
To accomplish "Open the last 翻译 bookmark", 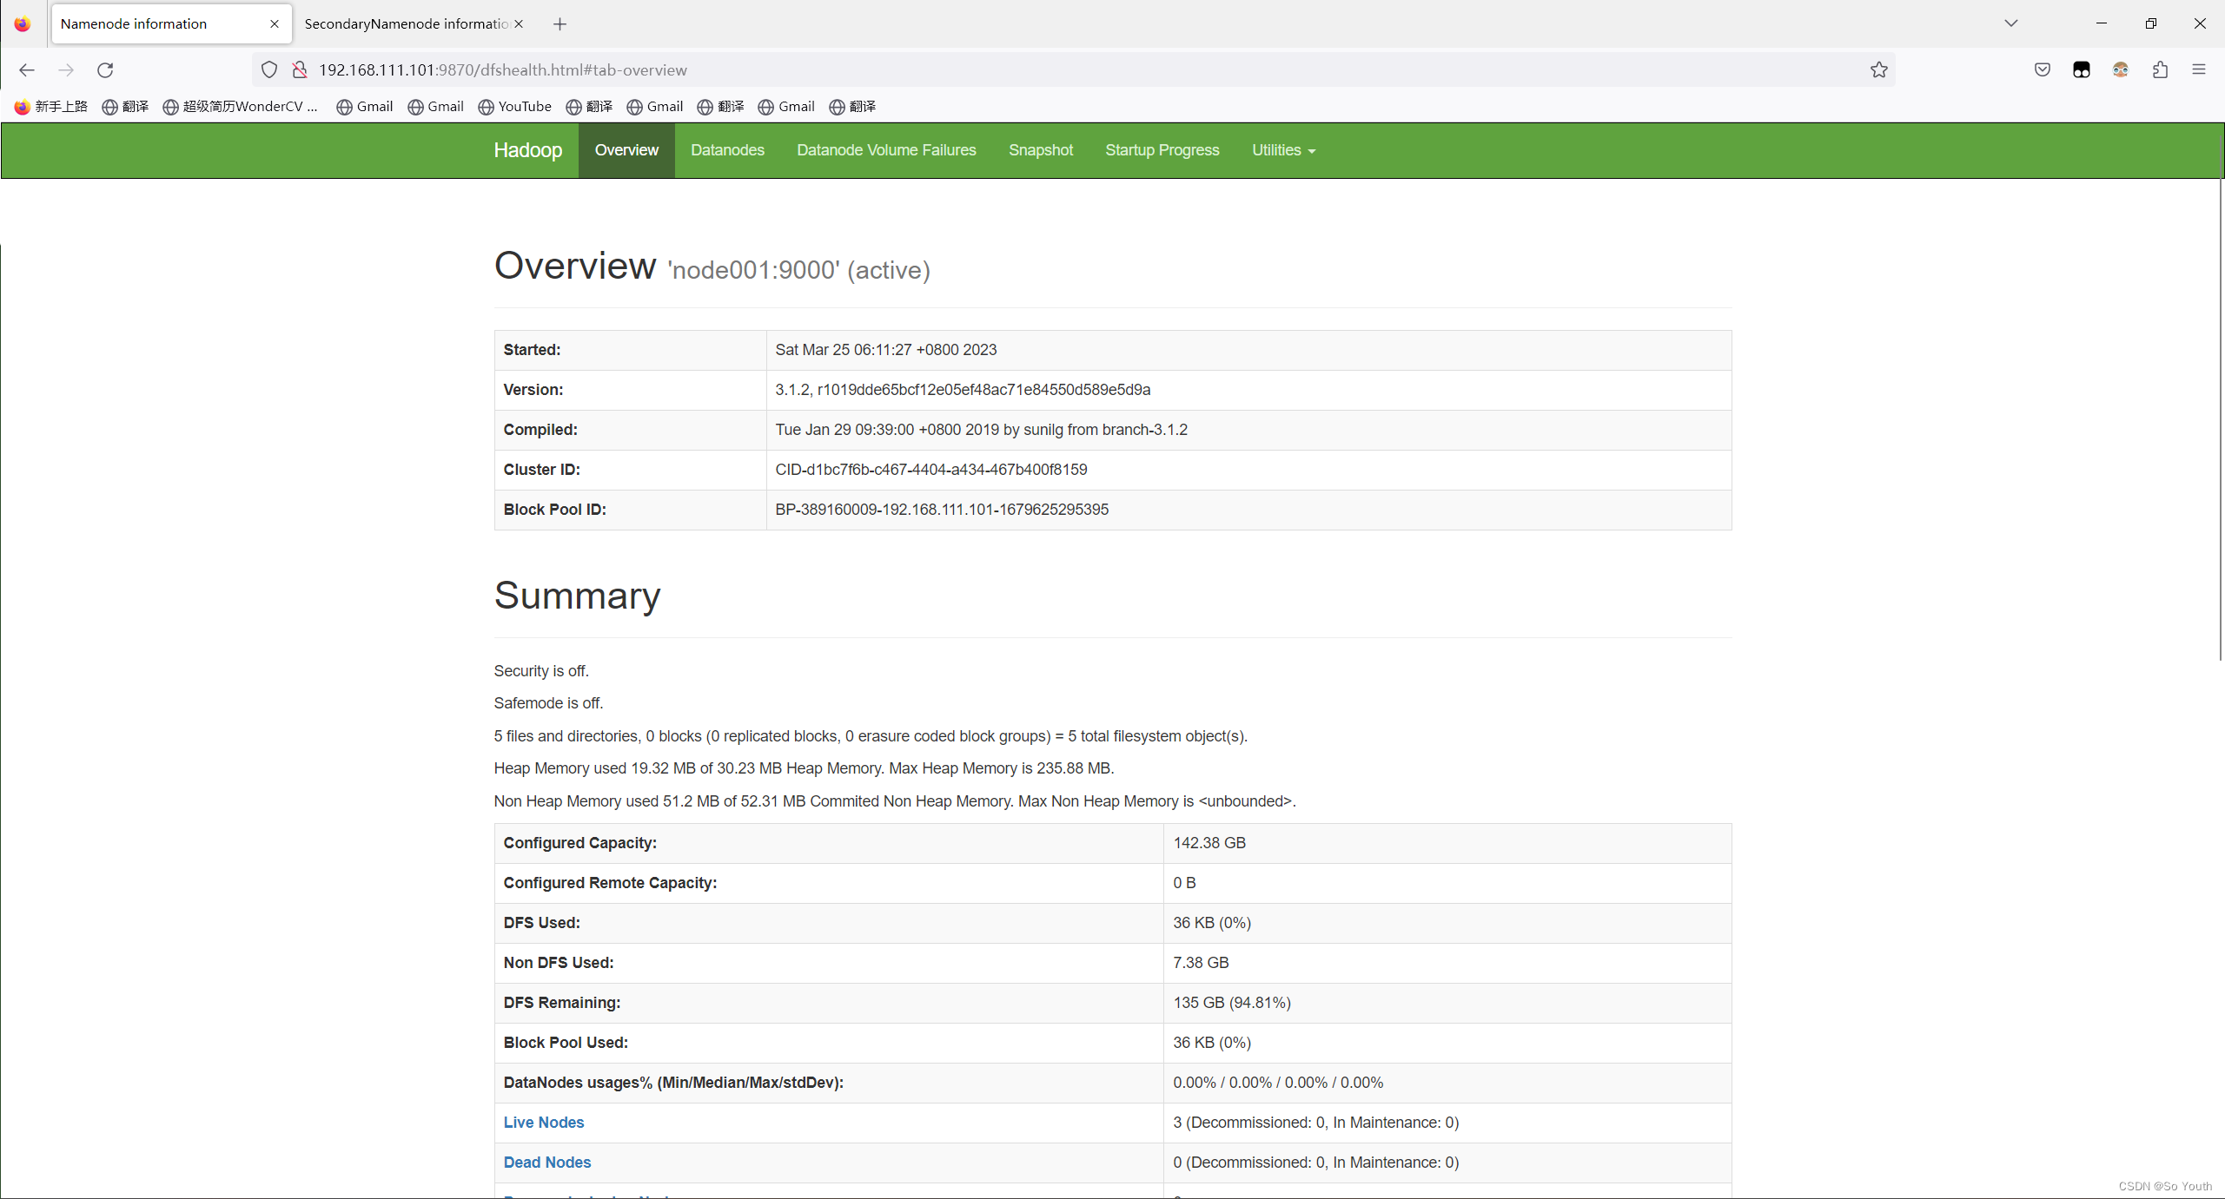I will tap(852, 107).
